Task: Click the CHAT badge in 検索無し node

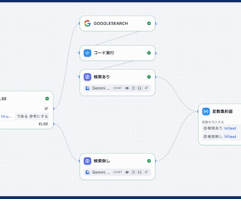Action: [x=117, y=172]
